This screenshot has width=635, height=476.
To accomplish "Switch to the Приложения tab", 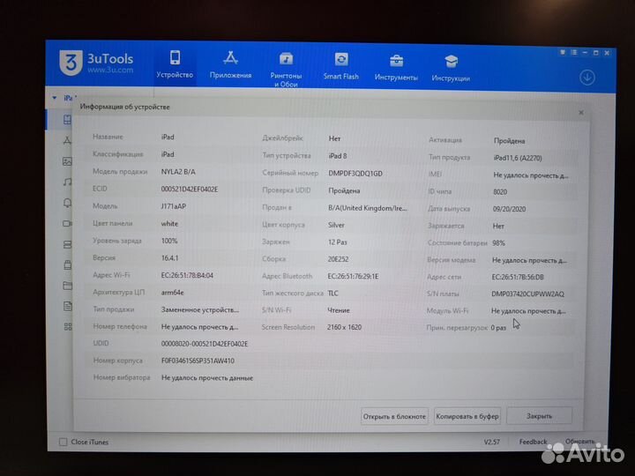I will [230, 64].
